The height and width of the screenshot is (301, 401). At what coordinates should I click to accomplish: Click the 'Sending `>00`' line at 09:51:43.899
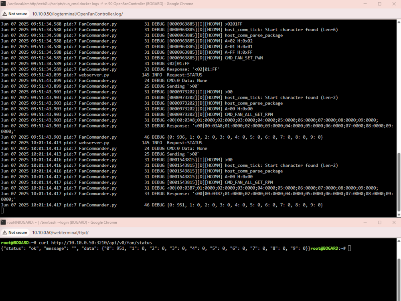point(100,86)
